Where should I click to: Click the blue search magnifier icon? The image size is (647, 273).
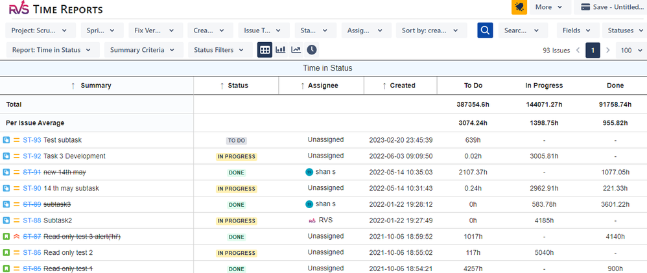pyautogui.click(x=486, y=30)
